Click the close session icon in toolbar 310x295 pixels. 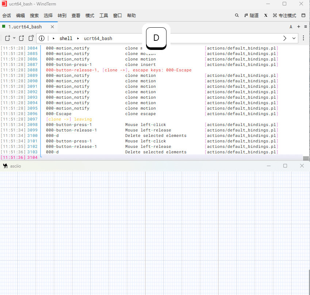coord(22,38)
